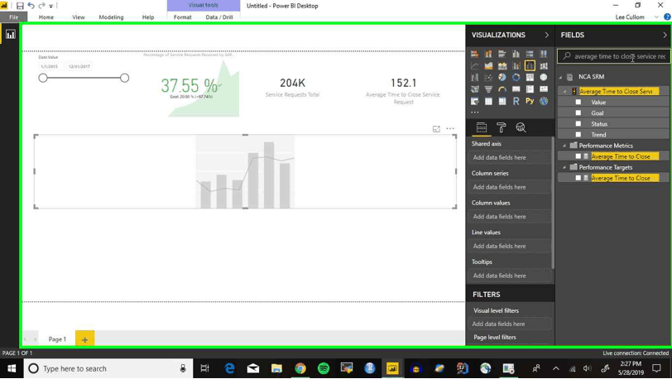
Task: Select the Slicer visual
Action: [x=474, y=101]
